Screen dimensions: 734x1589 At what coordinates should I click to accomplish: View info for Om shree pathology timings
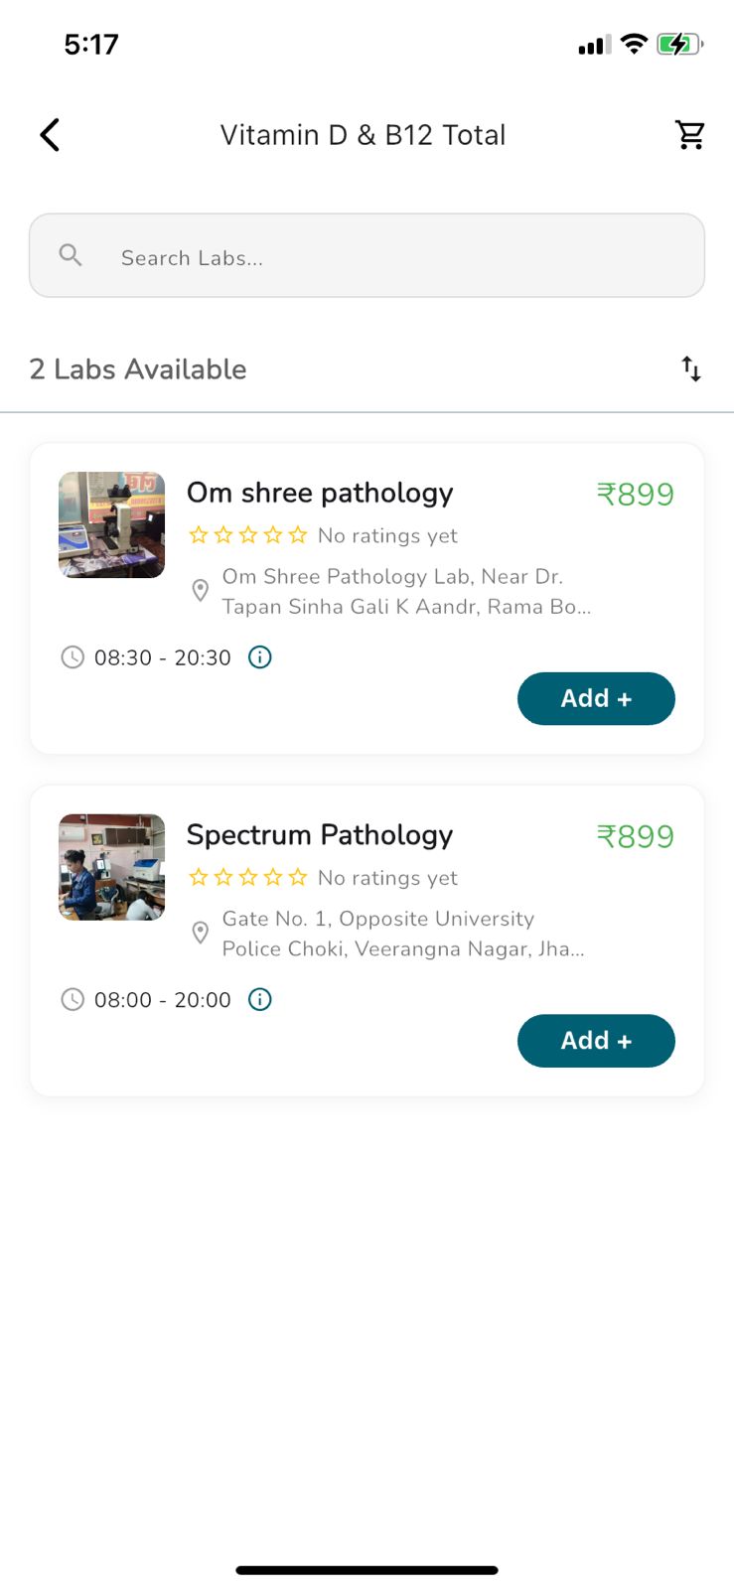[260, 657]
